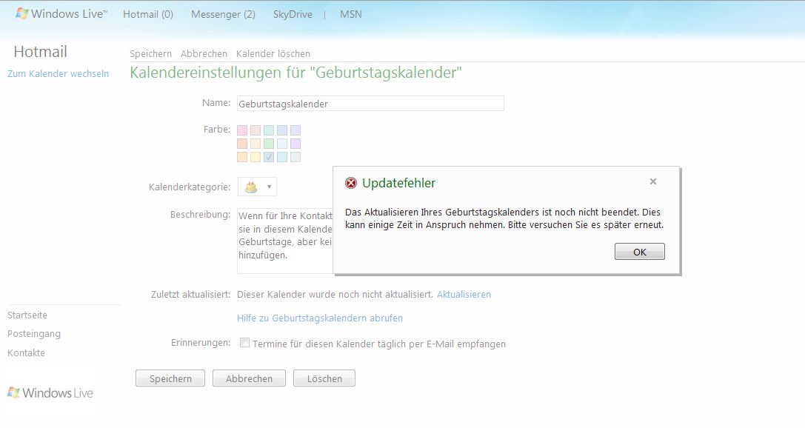
Task: Click the calendar Name input field
Action: 370,104
